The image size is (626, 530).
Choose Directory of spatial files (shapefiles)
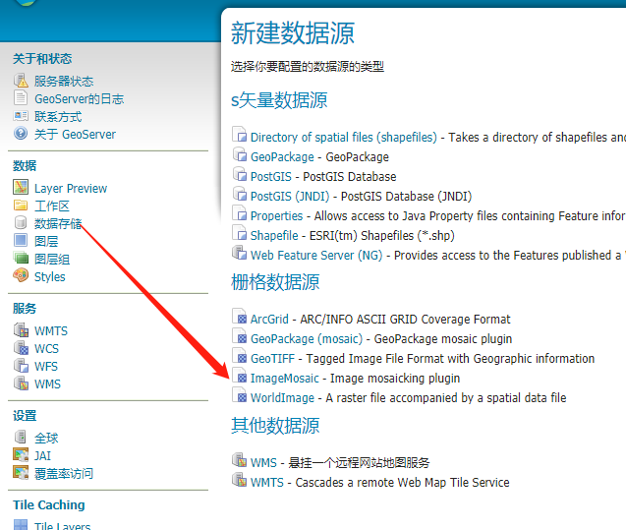(x=344, y=137)
